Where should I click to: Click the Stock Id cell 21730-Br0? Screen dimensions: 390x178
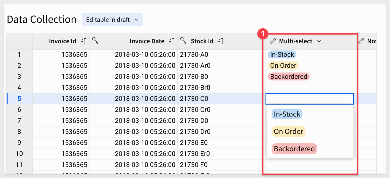click(195, 88)
